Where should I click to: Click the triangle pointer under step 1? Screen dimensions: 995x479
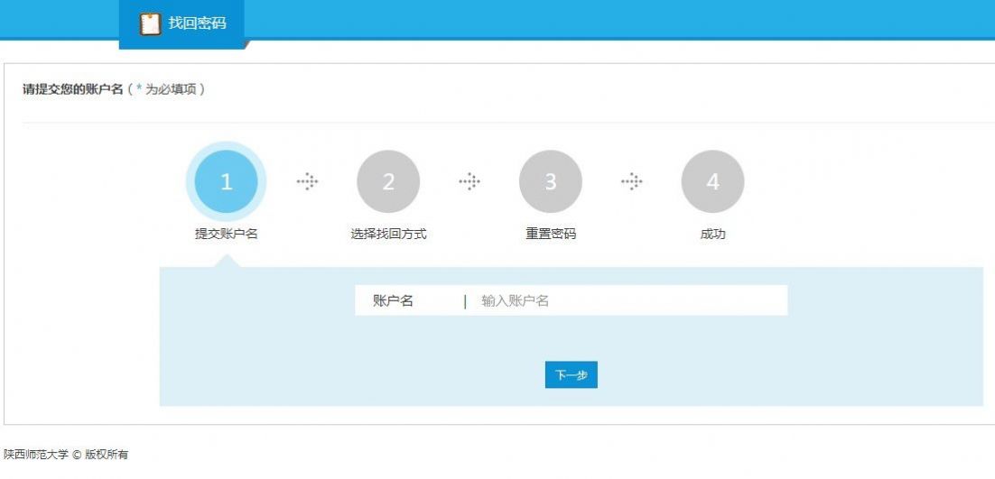228,261
